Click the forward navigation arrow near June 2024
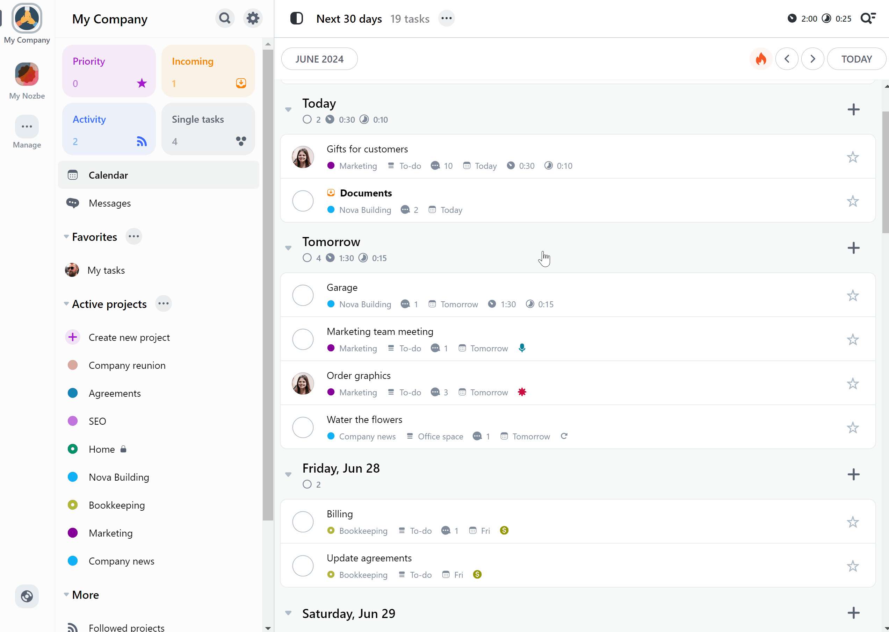Viewport: 889px width, 632px height. coord(813,59)
